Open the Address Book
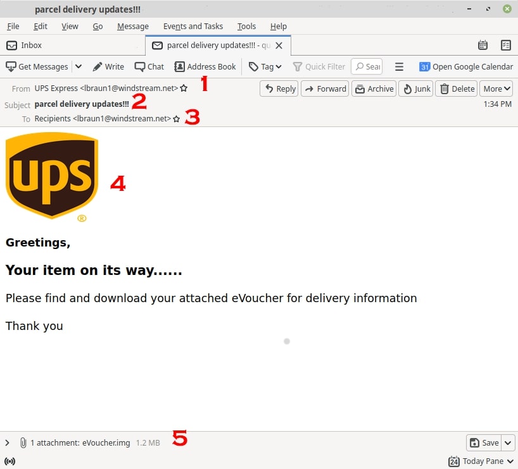This screenshot has width=518, height=469. pos(205,66)
